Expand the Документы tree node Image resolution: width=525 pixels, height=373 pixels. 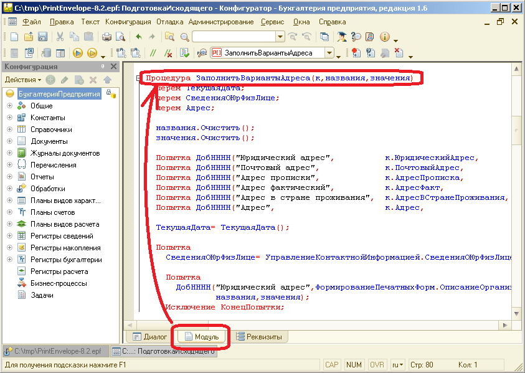click(9, 141)
